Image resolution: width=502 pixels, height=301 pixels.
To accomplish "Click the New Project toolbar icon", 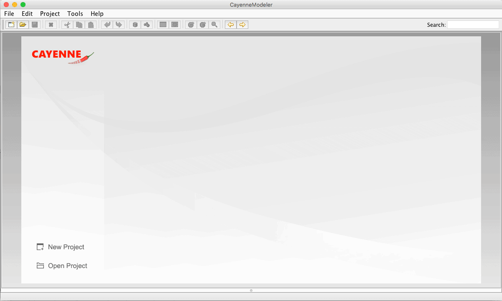I will coord(11,25).
